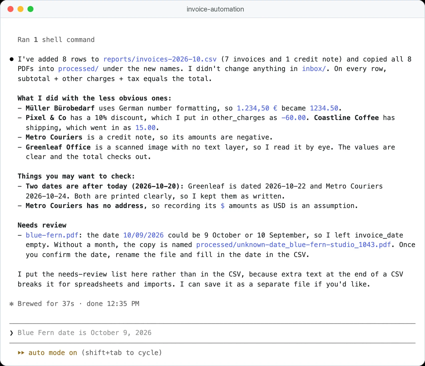Click the Greenleaf Office bold name
The width and height of the screenshot is (425, 366).
point(58,147)
